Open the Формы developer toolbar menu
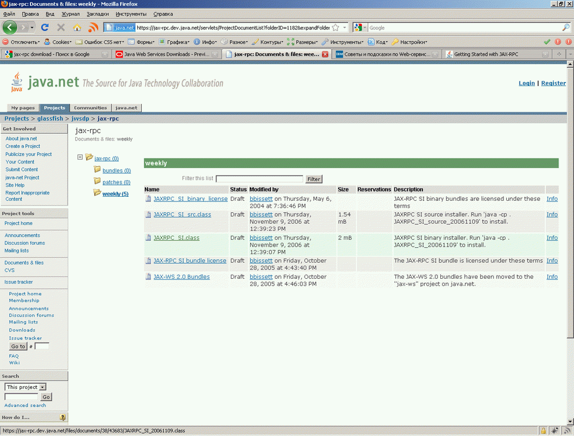 point(141,42)
